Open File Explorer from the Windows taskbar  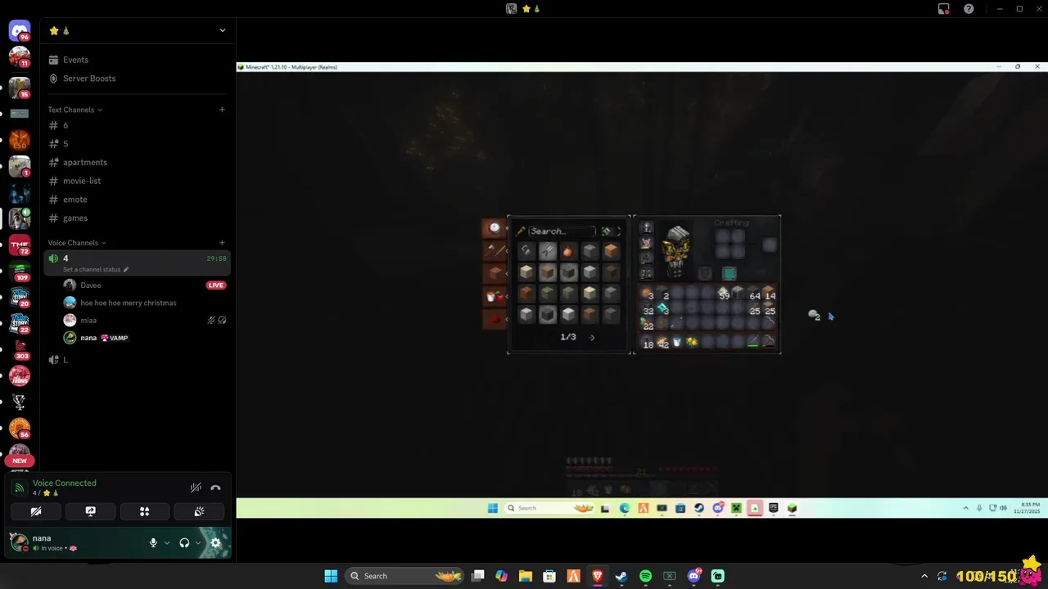point(525,576)
